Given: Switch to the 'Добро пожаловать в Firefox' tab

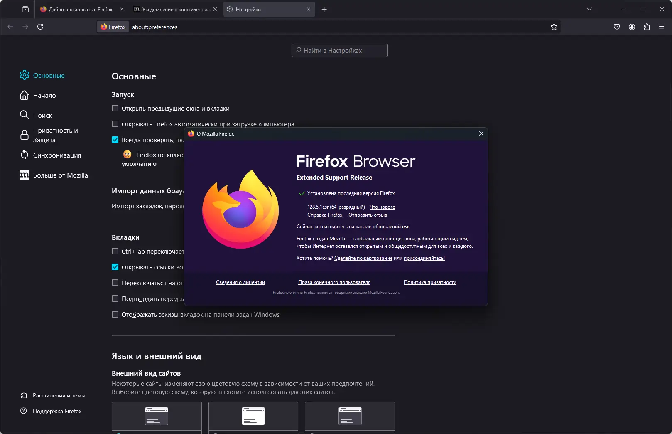Looking at the screenshot, I should (81, 9).
